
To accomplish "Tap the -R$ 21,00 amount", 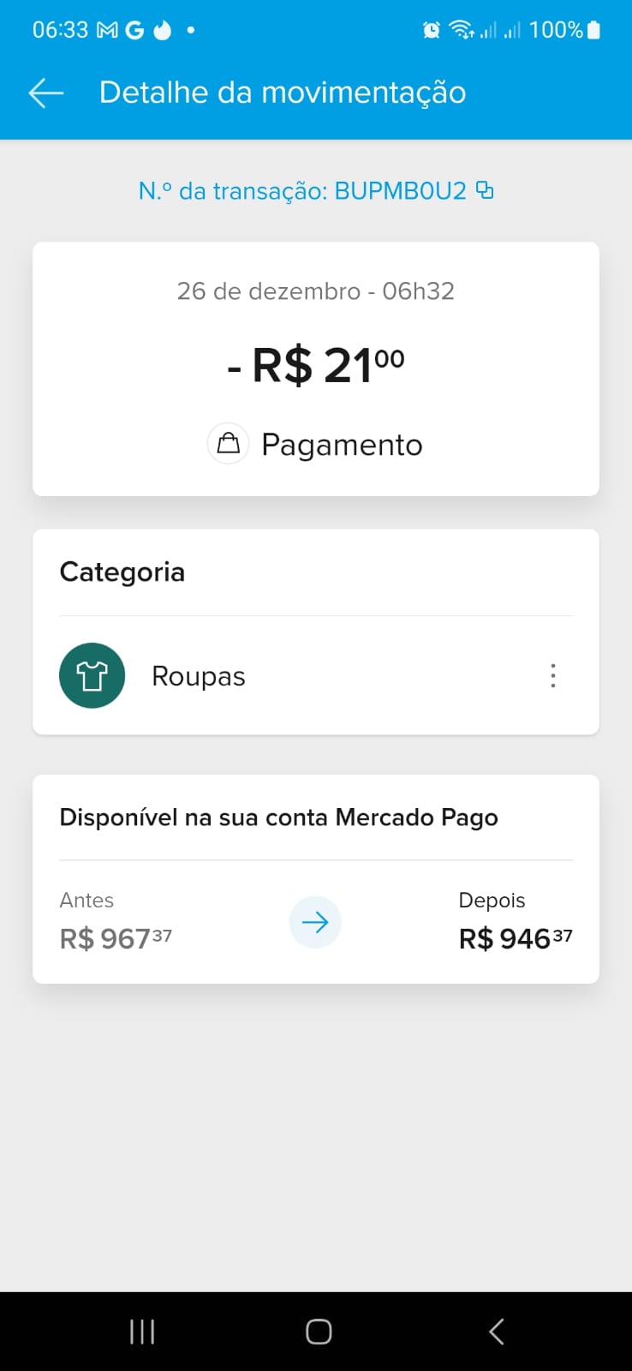I will [316, 365].
